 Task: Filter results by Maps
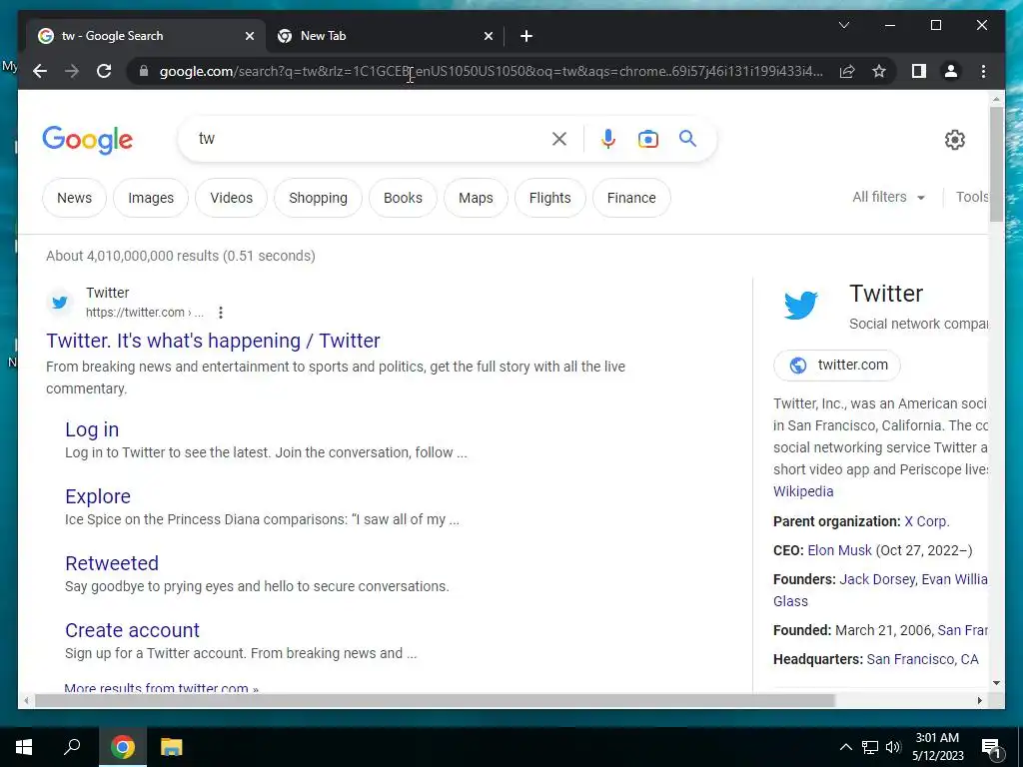pos(476,198)
